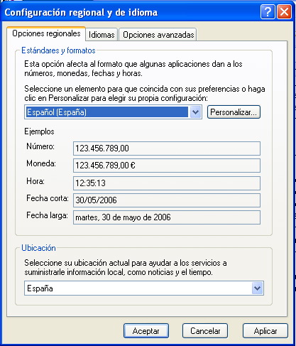This screenshot has height=346, width=296.
Task: Switch to the Idiomas tab
Action: (x=102, y=35)
